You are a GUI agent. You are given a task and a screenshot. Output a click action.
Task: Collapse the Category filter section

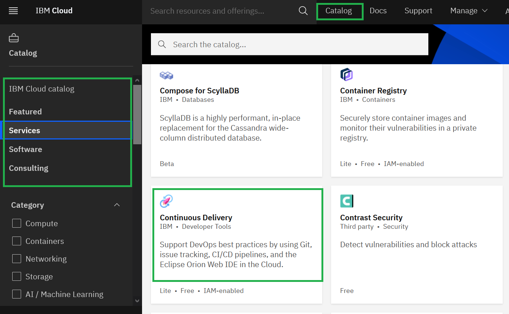(x=117, y=205)
